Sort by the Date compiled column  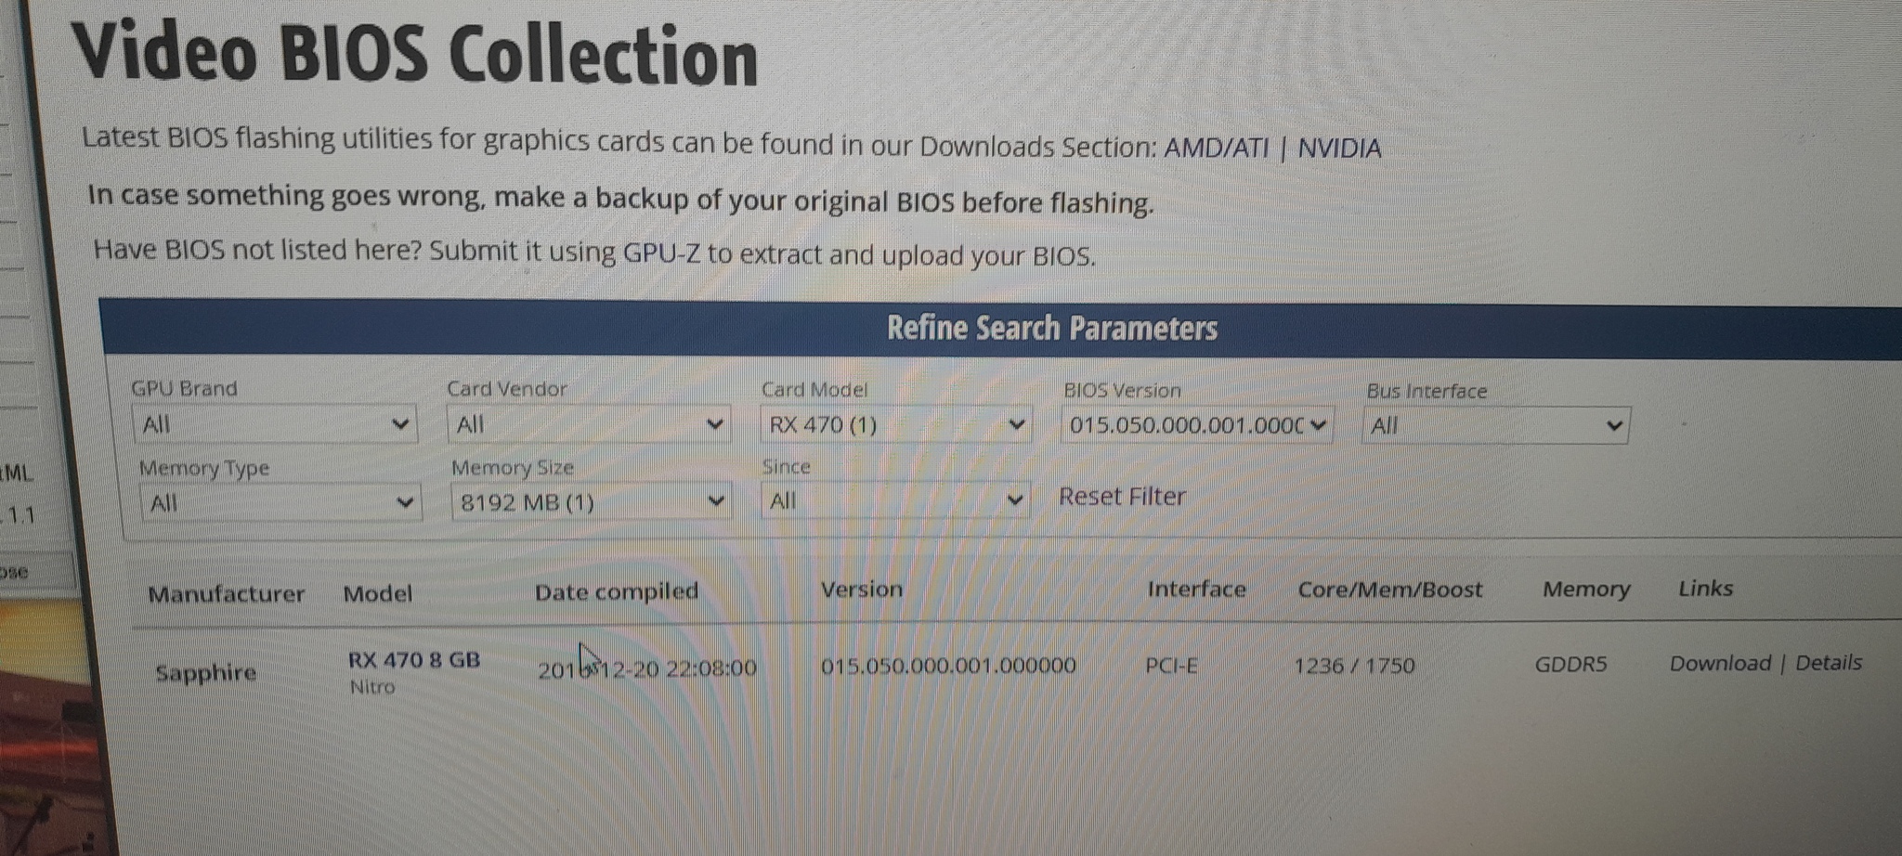(x=616, y=591)
